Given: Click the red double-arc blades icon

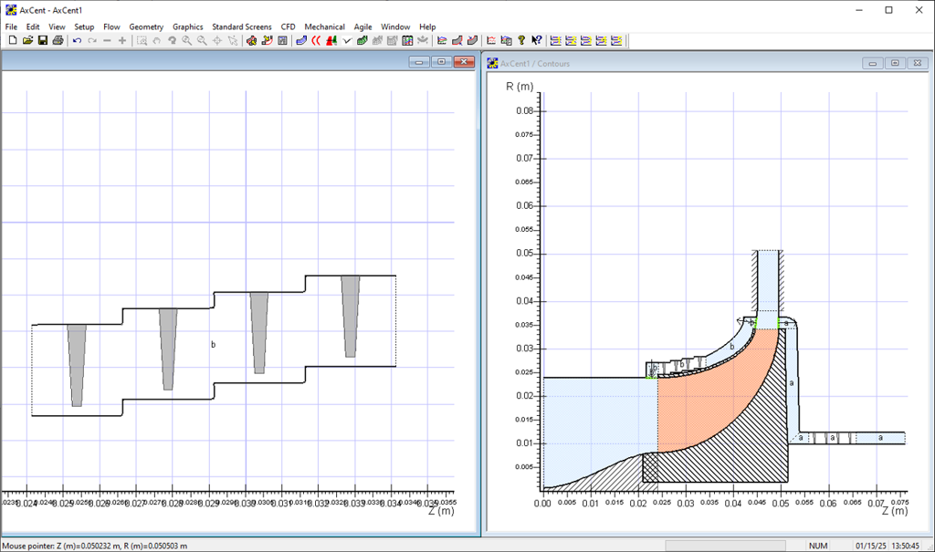Looking at the screenshot, I should (316, 40).
